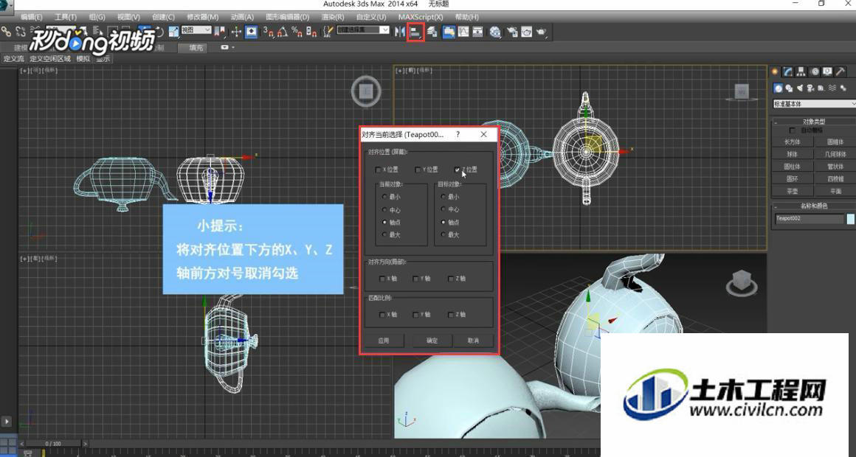
Task: Select the Shapes category icon
Action: tap(789, 88)
